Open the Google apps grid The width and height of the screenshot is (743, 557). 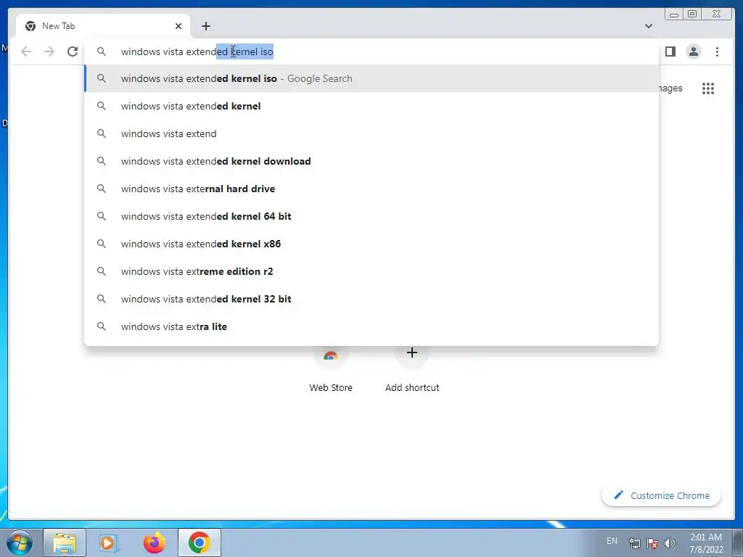tap(708, 88)
